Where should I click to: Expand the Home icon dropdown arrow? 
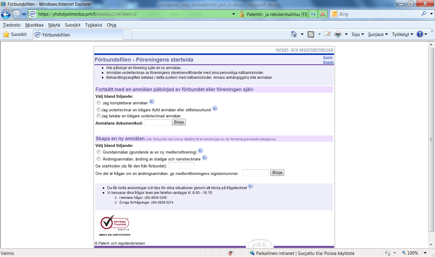(302, 34)
